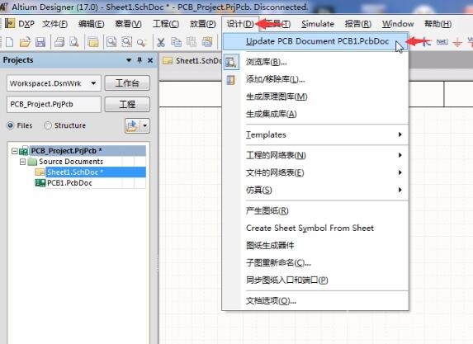Click the Save floppy disk icon

40,42
